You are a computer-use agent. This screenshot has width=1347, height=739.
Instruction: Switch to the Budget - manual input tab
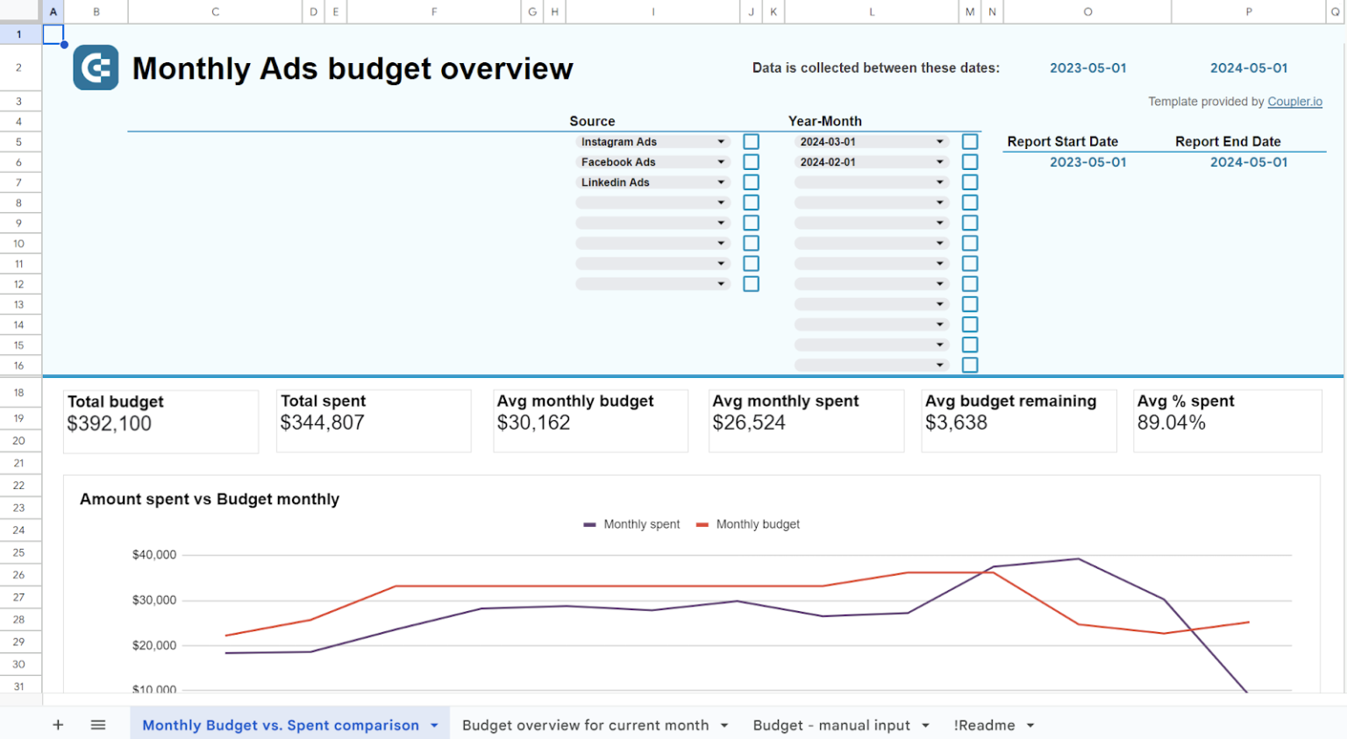pyautogui.click(x=831, y=725)
